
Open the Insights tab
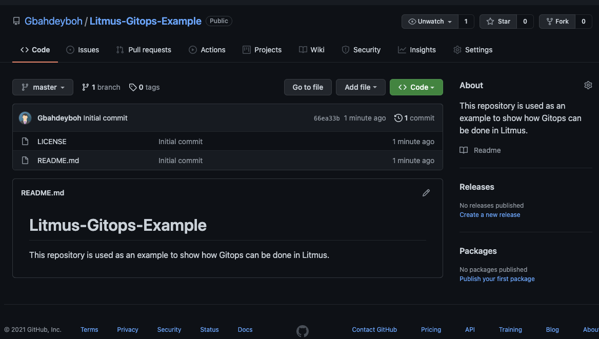point(417,50)
